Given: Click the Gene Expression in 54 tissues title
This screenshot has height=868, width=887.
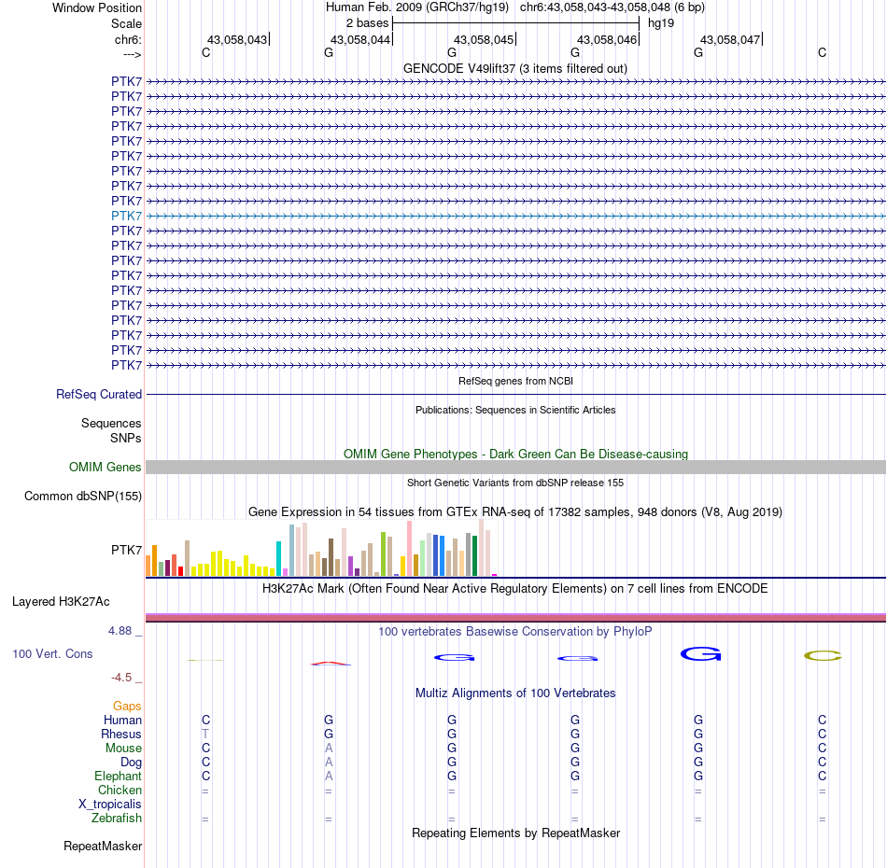Looking at the screenshot, I should pos(515,511).
